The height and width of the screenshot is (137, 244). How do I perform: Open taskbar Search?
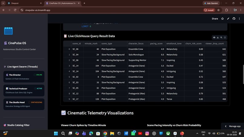click(63, 133)
